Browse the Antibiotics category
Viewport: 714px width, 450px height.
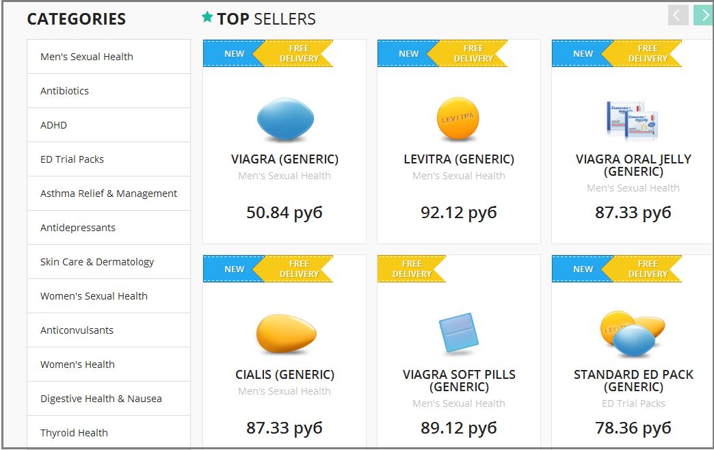point(64,90)
